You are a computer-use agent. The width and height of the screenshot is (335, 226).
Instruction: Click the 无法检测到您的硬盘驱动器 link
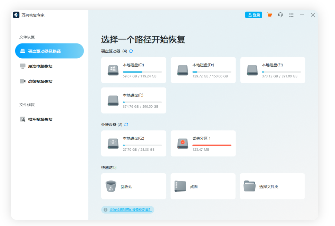point(130,209)
